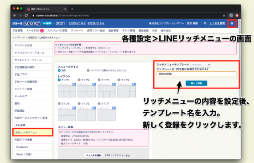Click 各種設定 in the breadcrumb
Viewport: 254px width, 163px height.
32,37
